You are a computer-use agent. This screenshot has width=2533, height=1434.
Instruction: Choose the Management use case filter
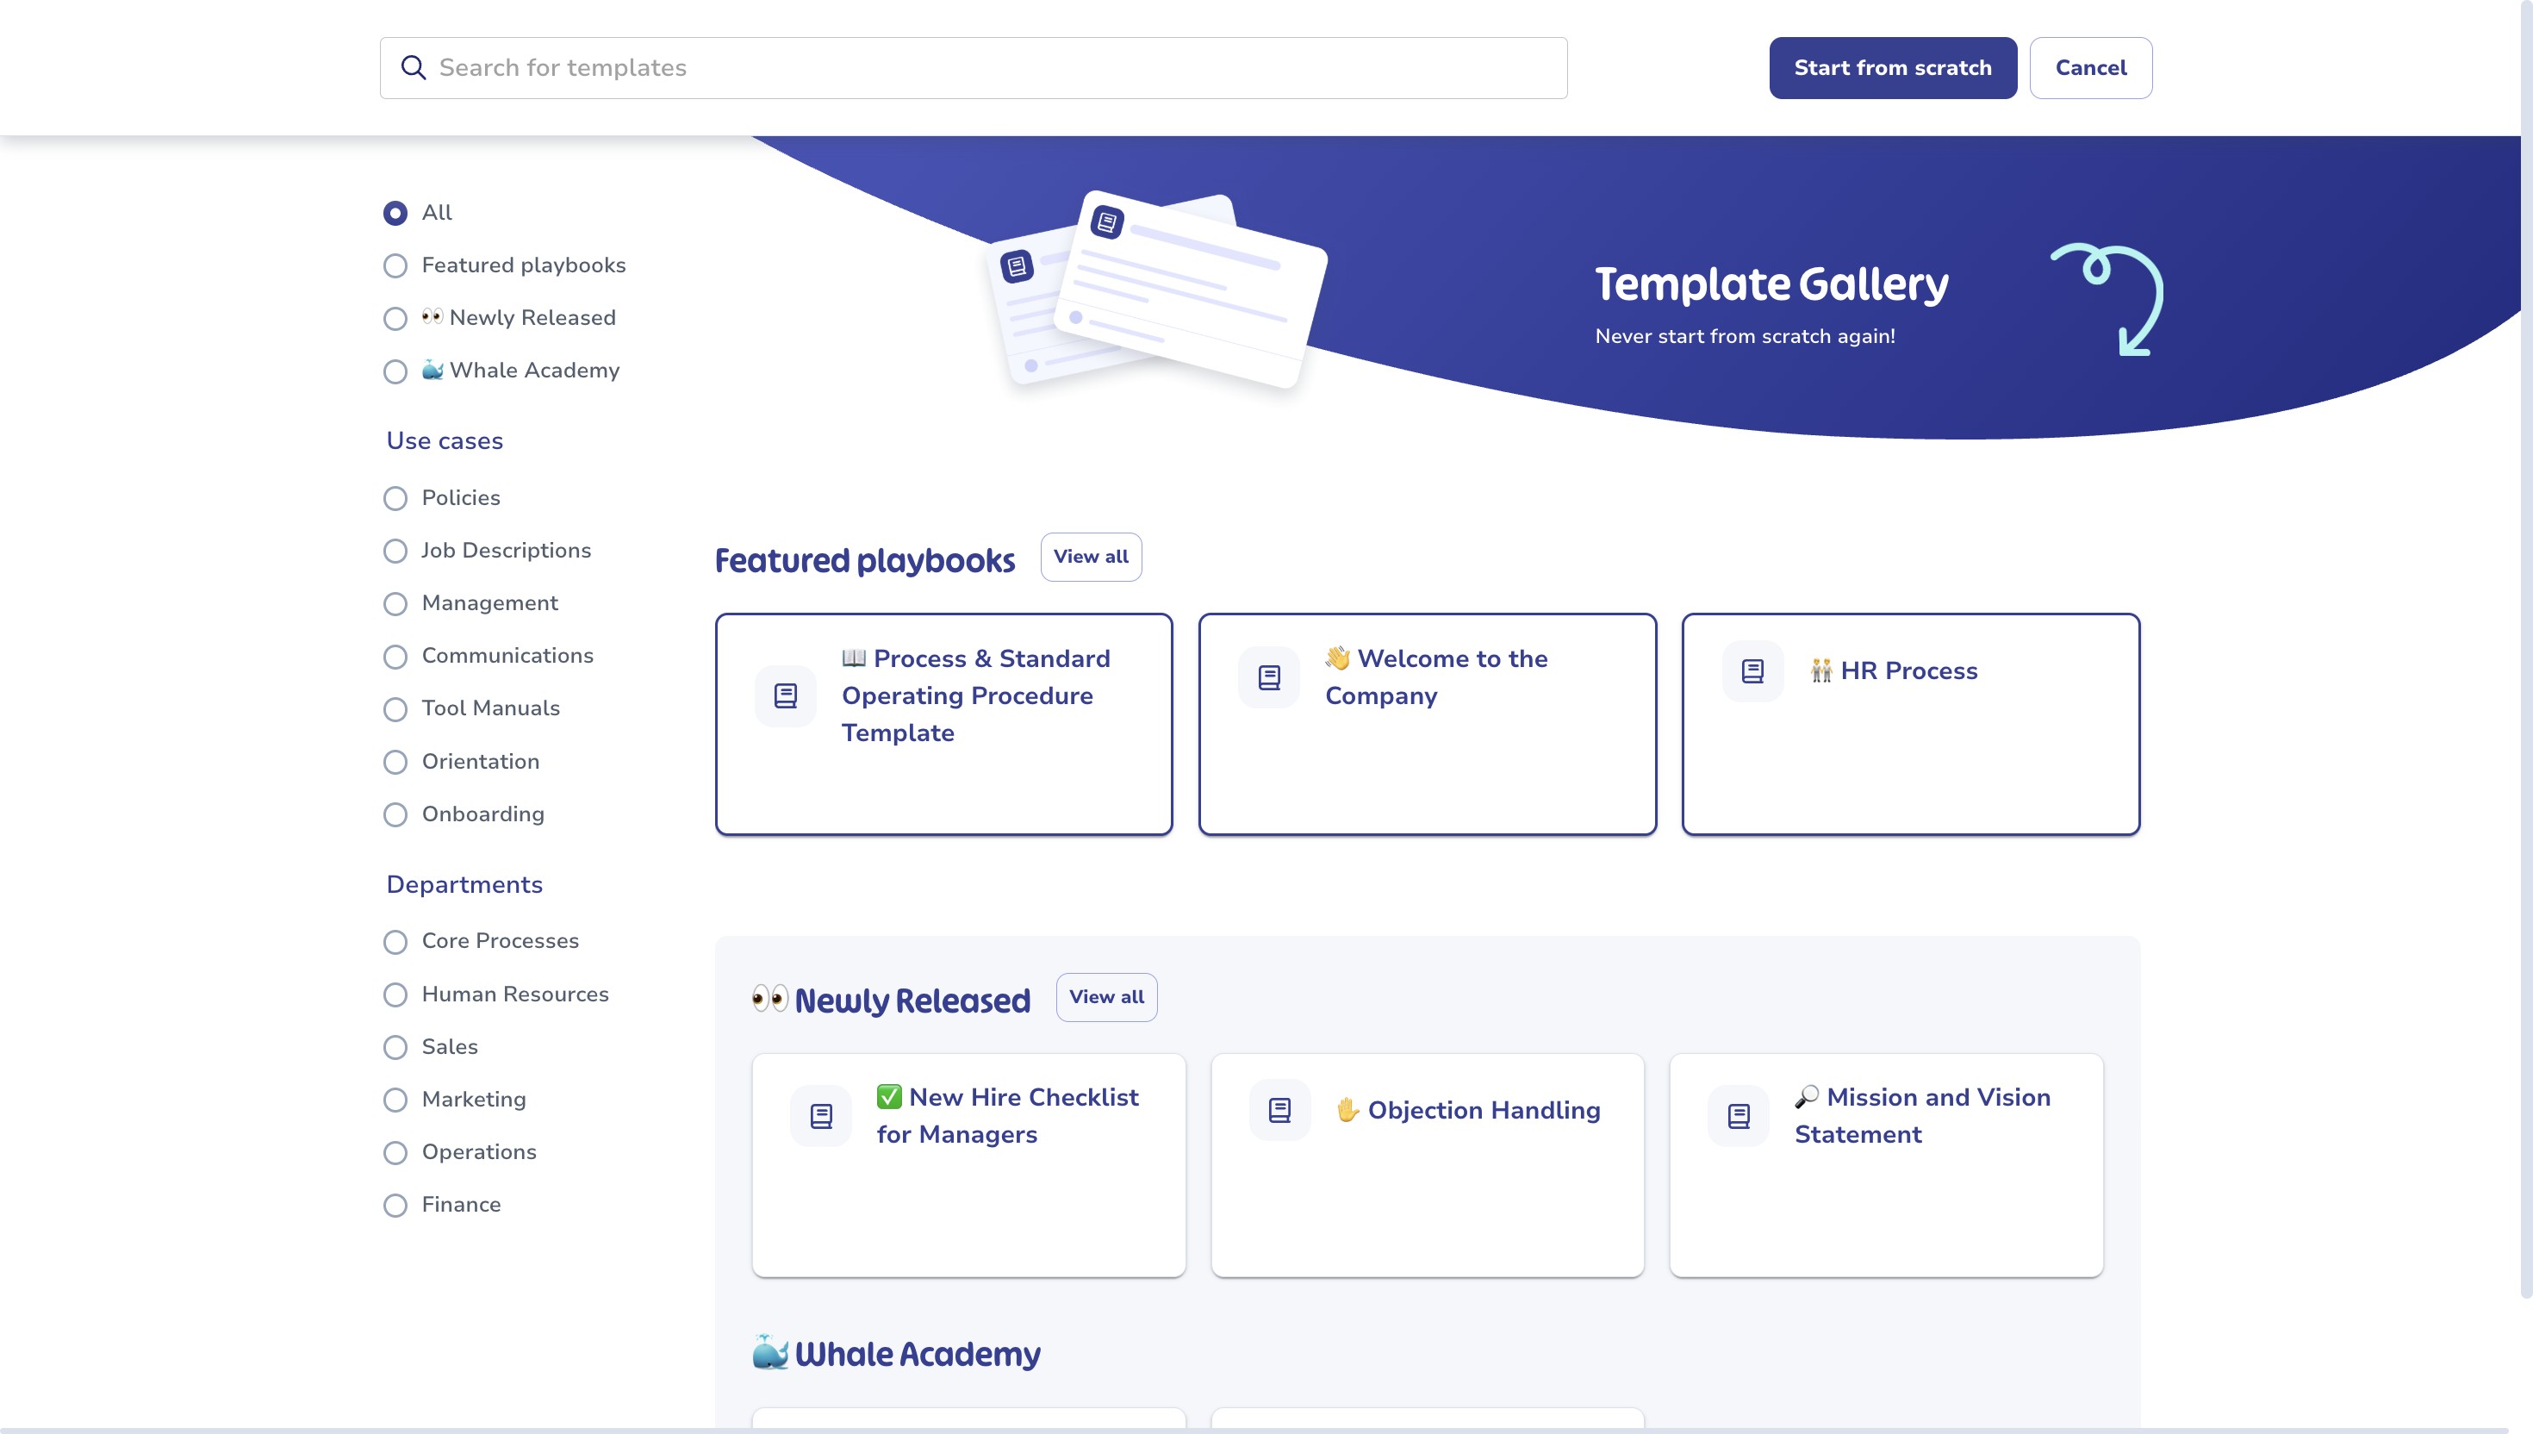pyautogui.click(x=395, y=604)
